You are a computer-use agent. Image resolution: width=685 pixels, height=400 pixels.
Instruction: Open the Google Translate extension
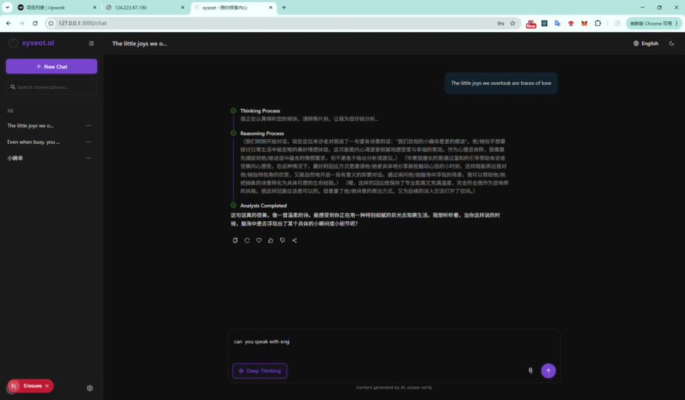pyautogui.click(x=558, y=23)
